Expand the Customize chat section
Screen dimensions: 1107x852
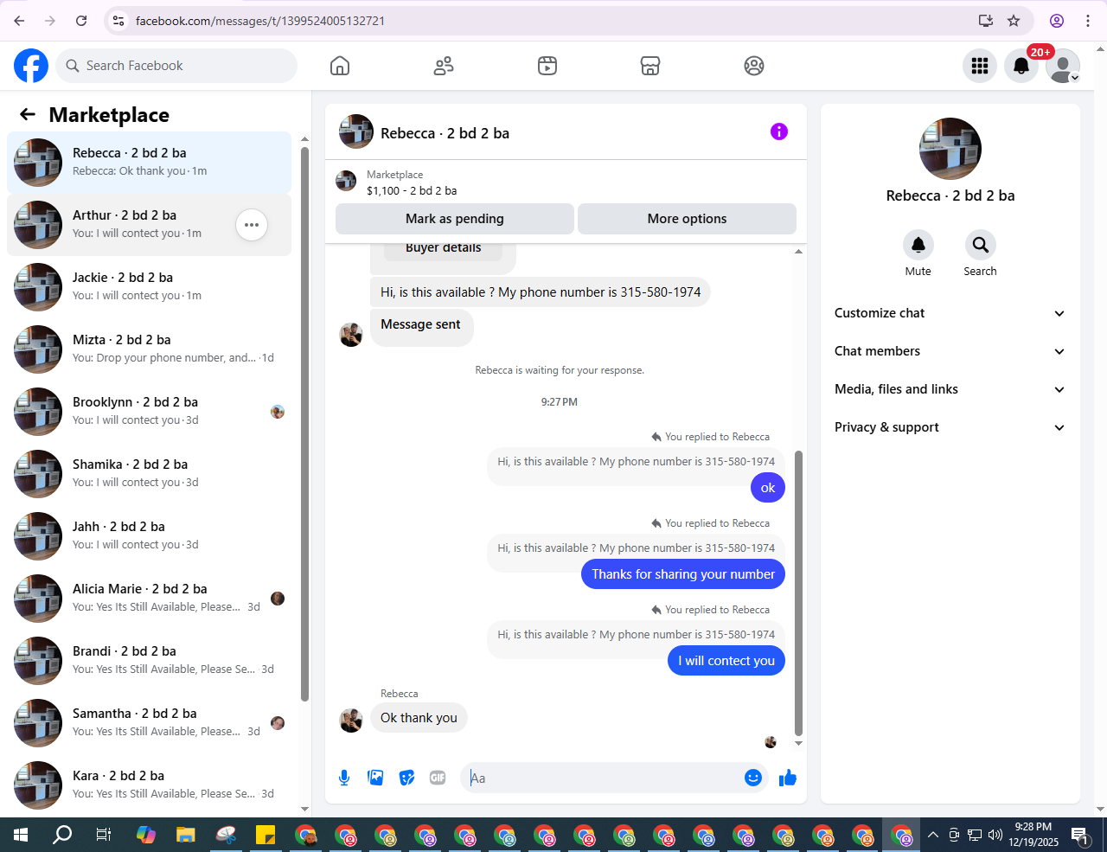tap(950, 313)
